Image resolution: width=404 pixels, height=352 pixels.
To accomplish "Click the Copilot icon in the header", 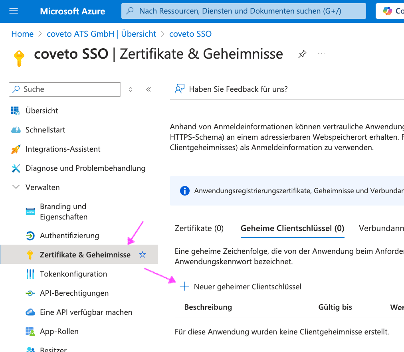I will [388, 11].
